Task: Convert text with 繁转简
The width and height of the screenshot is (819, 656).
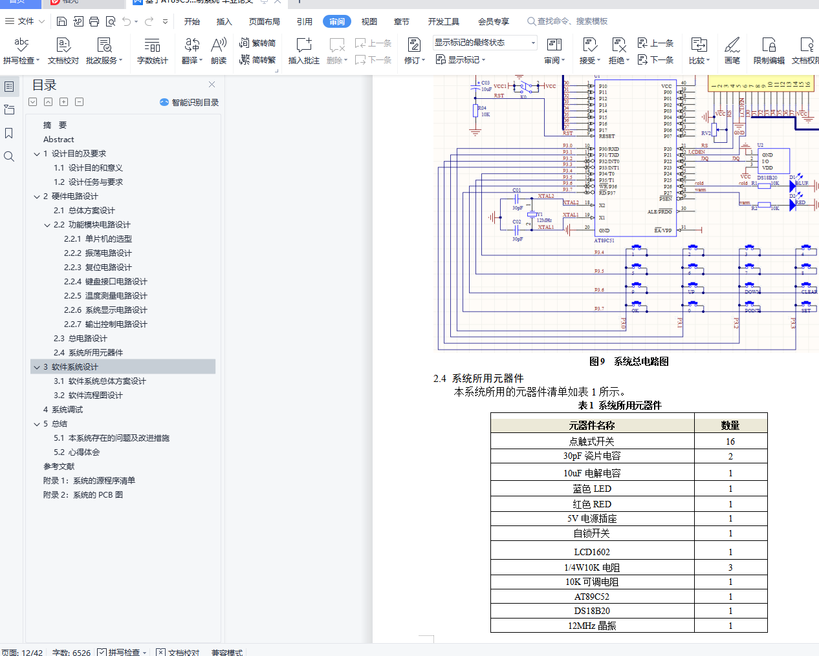Action: (257, 43)
